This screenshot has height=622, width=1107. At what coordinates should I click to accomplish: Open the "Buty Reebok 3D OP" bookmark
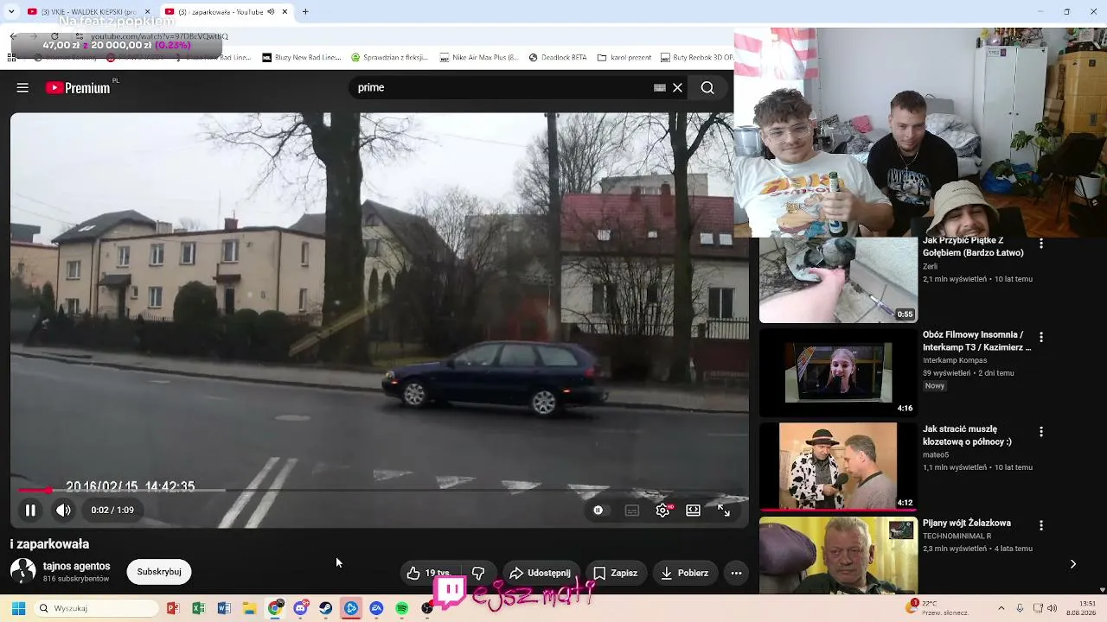pyautogui.click(x=697, y=58)
